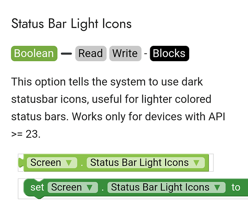Screen dimensions: 248x214
Task: Open Screen dropdown in the set block
Action: coord(73,187)
